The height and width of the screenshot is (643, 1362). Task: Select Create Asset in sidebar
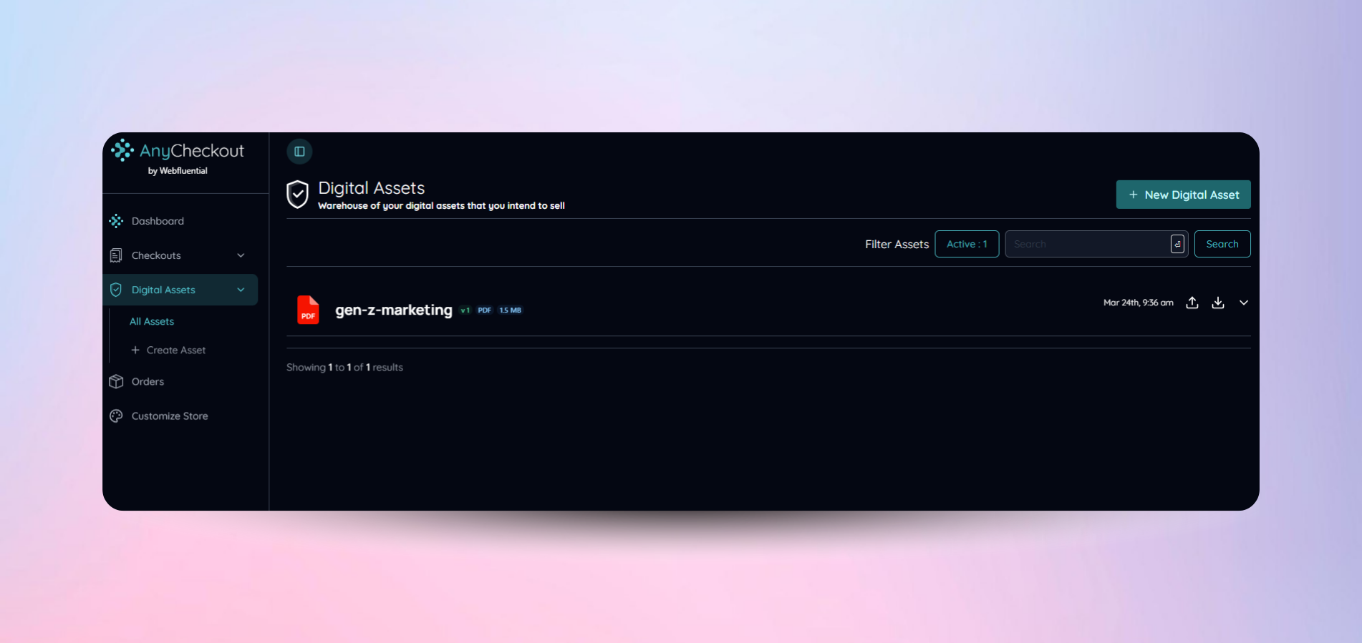click(x=175, y=350)
